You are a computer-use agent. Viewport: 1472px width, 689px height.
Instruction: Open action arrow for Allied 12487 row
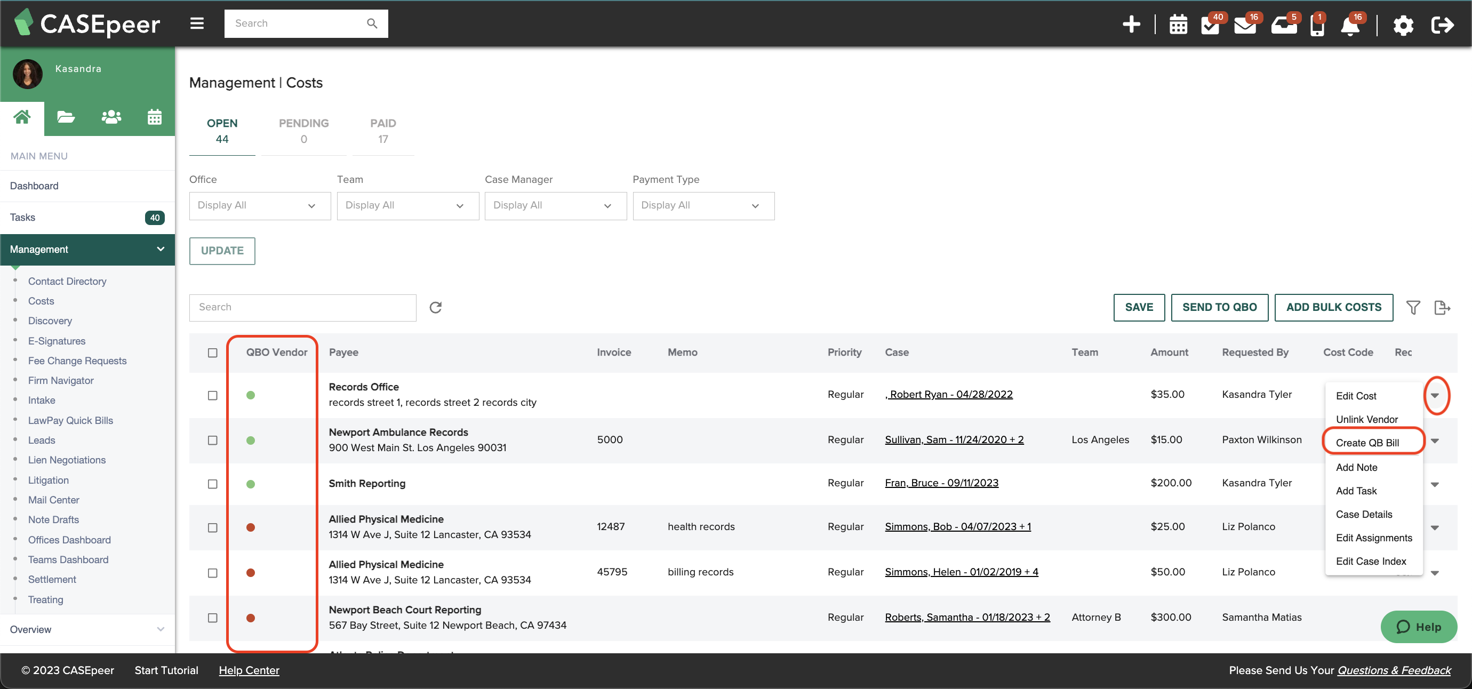coord(1435,528)
